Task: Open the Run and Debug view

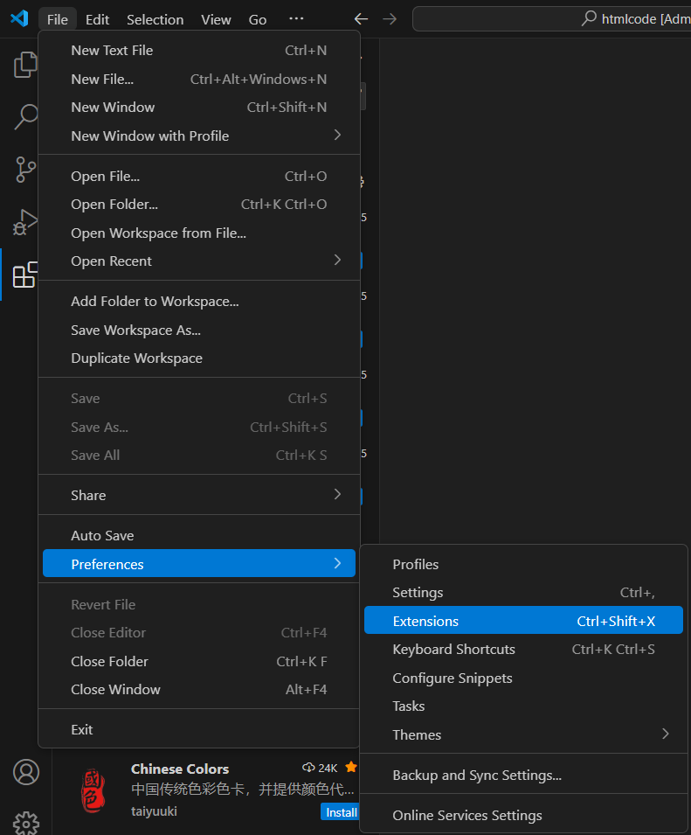Action: click(x=25, y=222)
